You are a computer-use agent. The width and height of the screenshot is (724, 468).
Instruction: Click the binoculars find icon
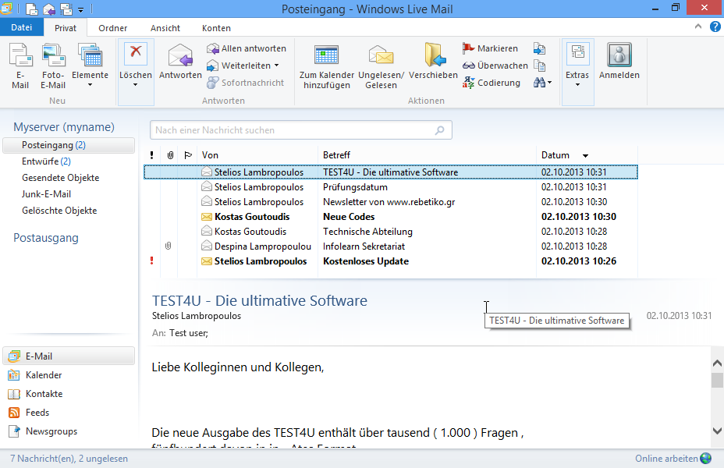(x=539, y=83)
